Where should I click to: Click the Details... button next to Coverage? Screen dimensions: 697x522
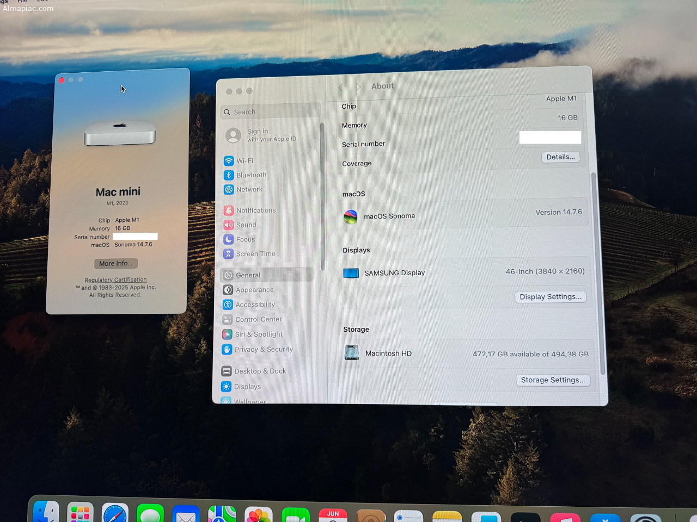pos(560,157)
